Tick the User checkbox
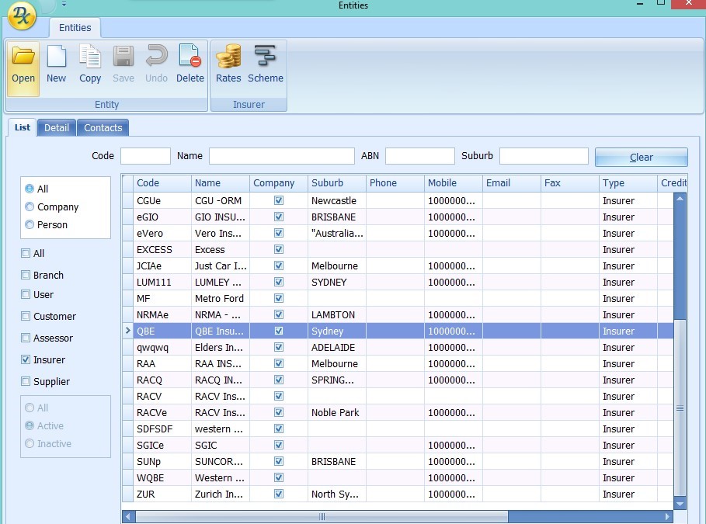 [26, 294]
